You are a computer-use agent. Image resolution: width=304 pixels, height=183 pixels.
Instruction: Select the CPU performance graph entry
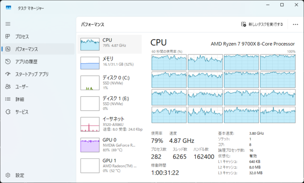(x=110, y=44)
